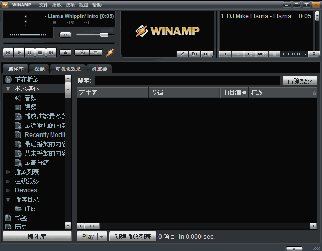Click the 创建播放列表 button
Image resolution: width=322 pixels, height=251 pixels.
132,237
